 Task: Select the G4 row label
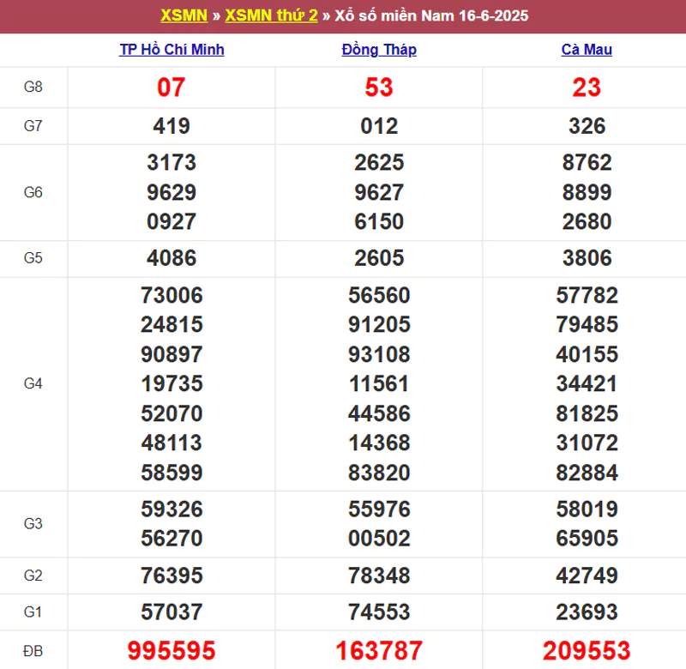pyautogui.click(x=33, y=383)
